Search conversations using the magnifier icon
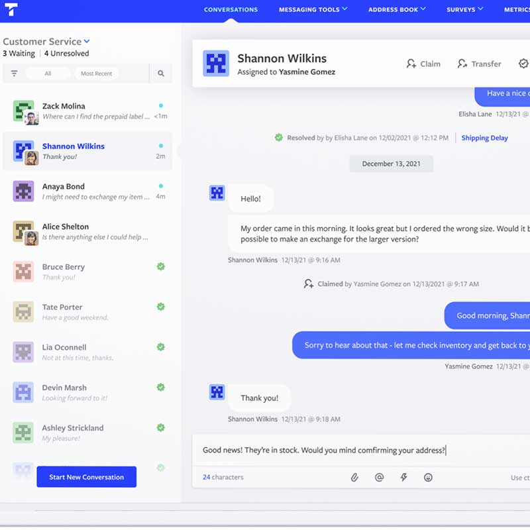The image size is (530, 530). (161, 74)
